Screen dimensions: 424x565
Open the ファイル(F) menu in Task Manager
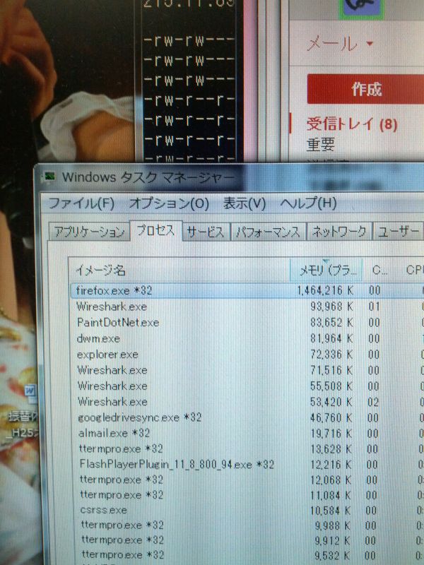[x=81, y=203]
